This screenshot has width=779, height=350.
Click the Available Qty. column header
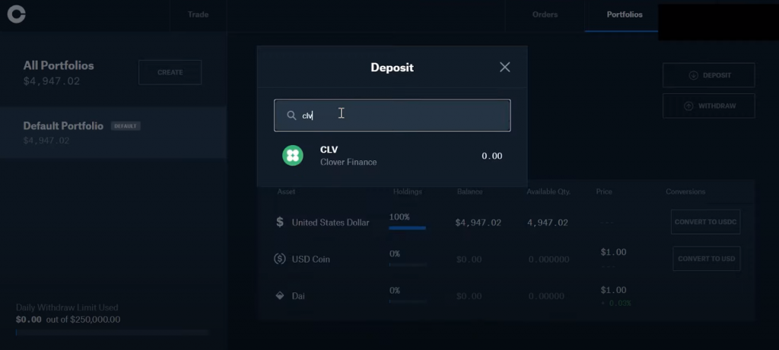548,191
